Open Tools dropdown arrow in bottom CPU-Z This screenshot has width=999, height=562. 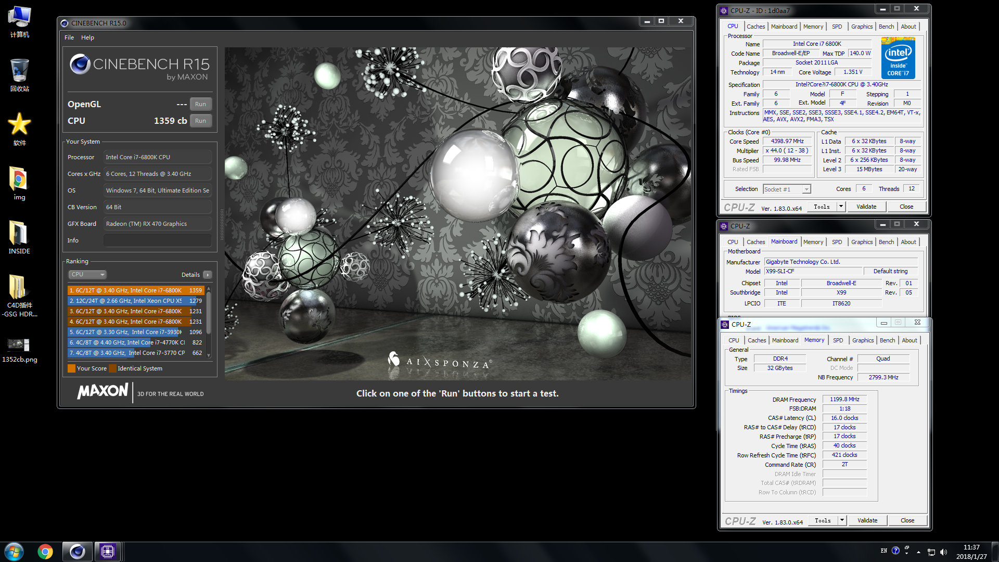(842, 520)
